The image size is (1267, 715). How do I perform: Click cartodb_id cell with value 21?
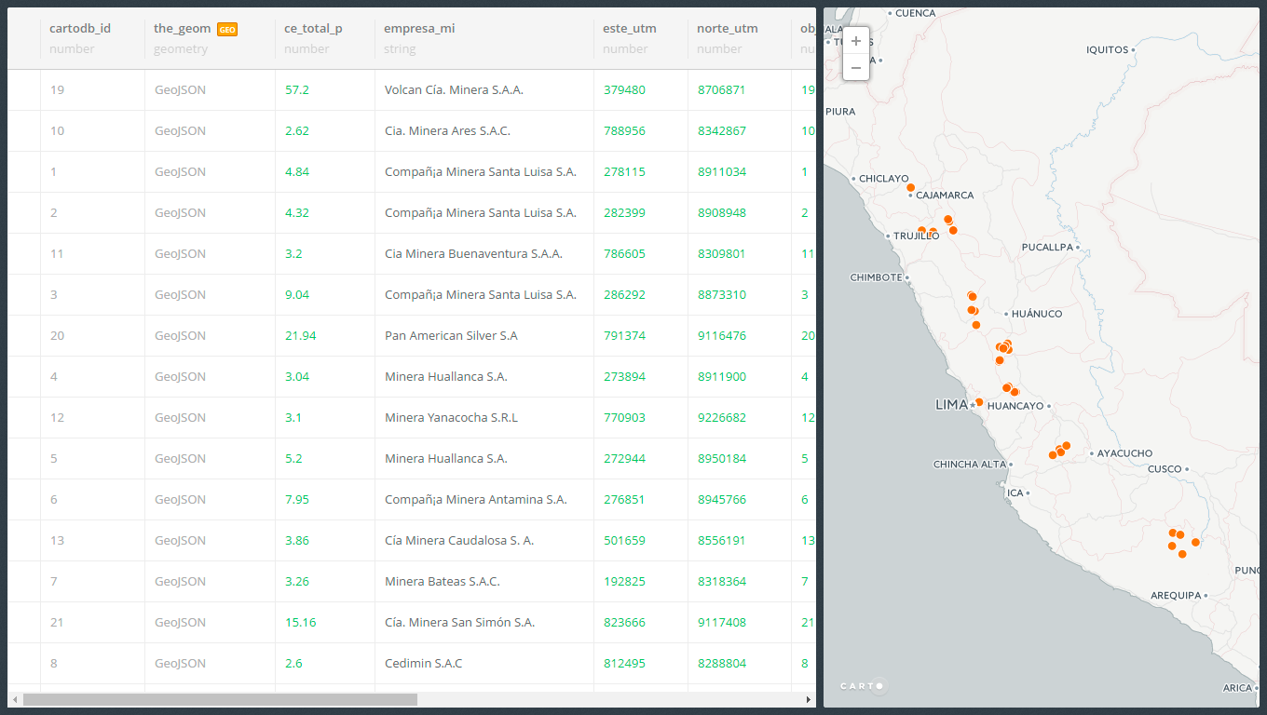[x=58, y=623]
